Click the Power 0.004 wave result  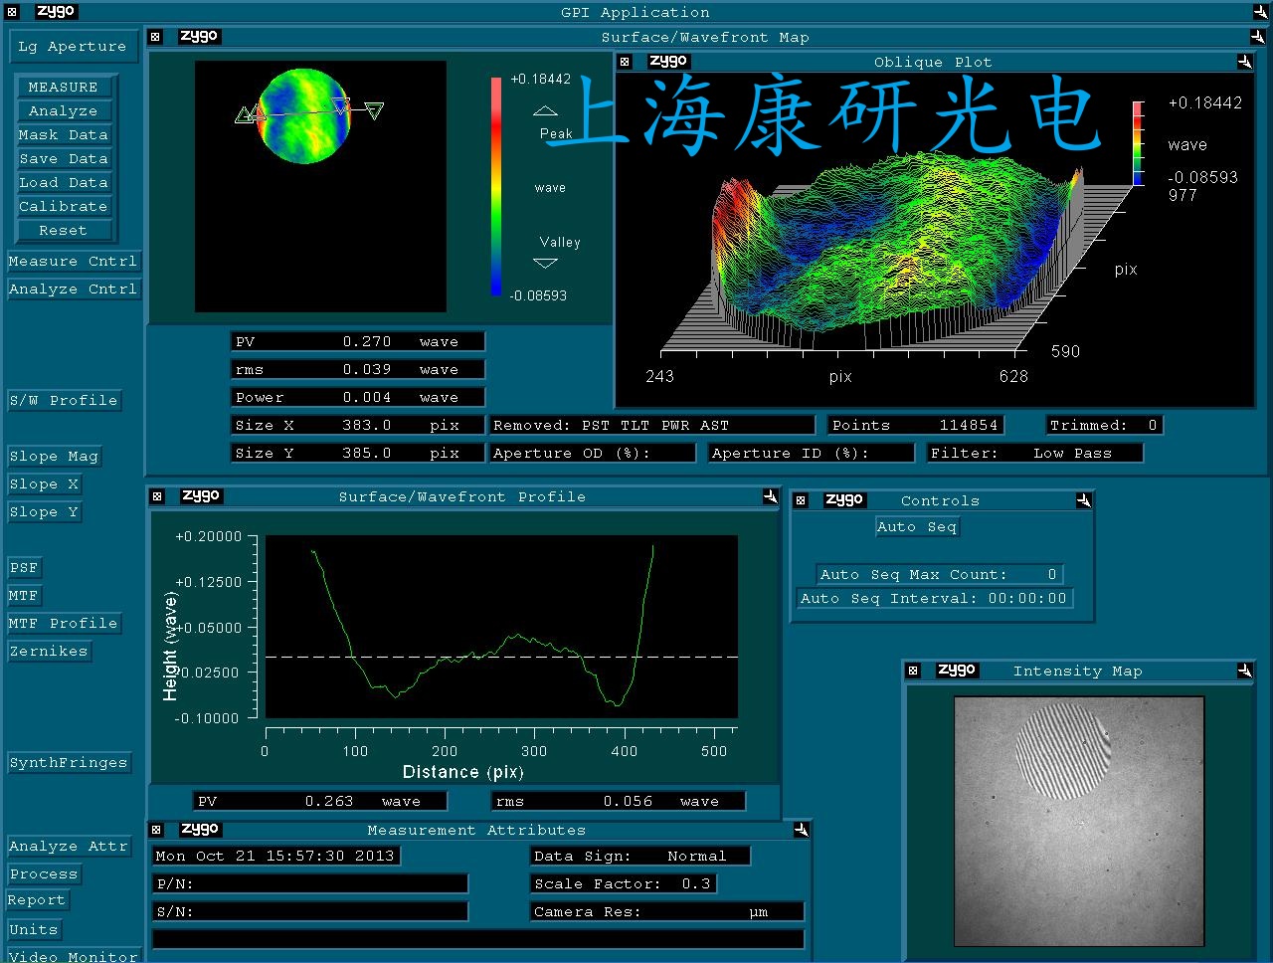pyautogui.click(x=358, y=397)
